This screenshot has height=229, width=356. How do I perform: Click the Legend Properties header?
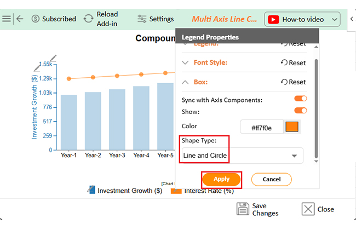coord(247,36)
